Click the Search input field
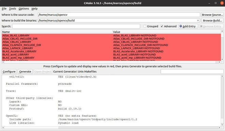Viewport: 225px width, 131px height. pyautogui.click(x=76, y=26)
